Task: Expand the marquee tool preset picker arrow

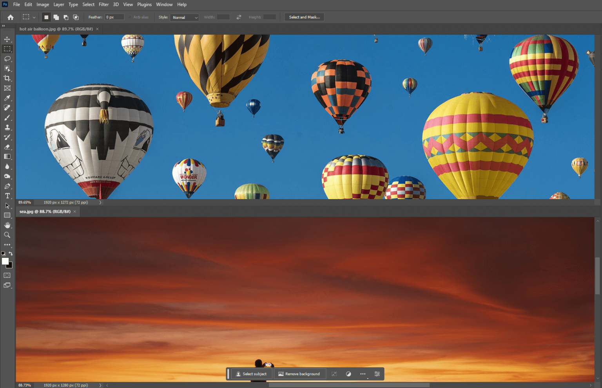Action: point(34,17)
